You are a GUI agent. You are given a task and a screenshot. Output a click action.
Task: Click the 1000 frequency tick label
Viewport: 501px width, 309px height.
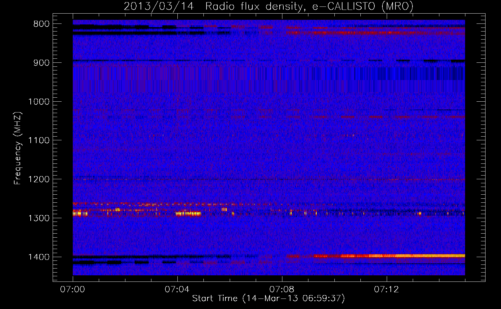tap(39, 102)
